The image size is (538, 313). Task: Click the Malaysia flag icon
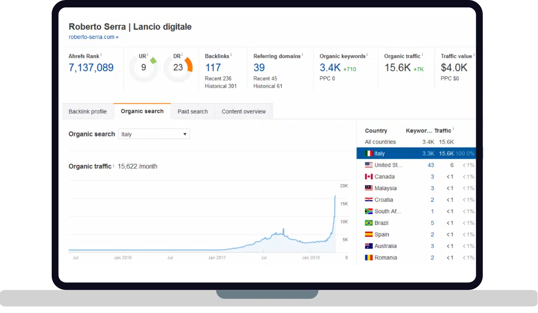click(369, 188)
